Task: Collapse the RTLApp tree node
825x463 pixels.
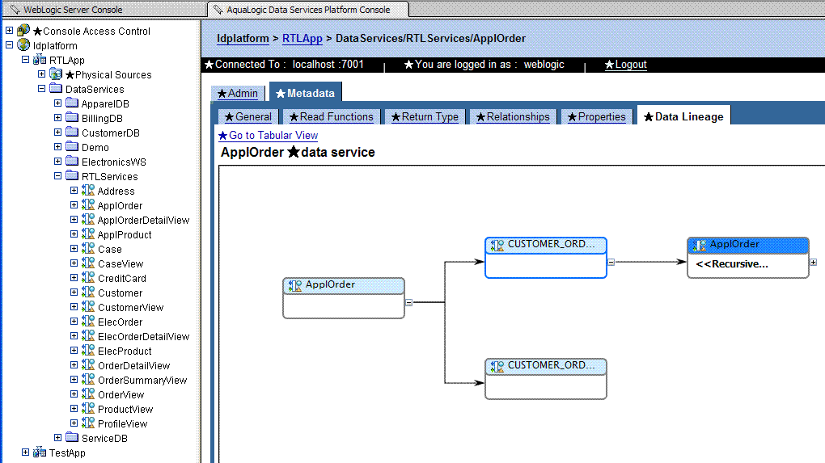Action: 25,59
